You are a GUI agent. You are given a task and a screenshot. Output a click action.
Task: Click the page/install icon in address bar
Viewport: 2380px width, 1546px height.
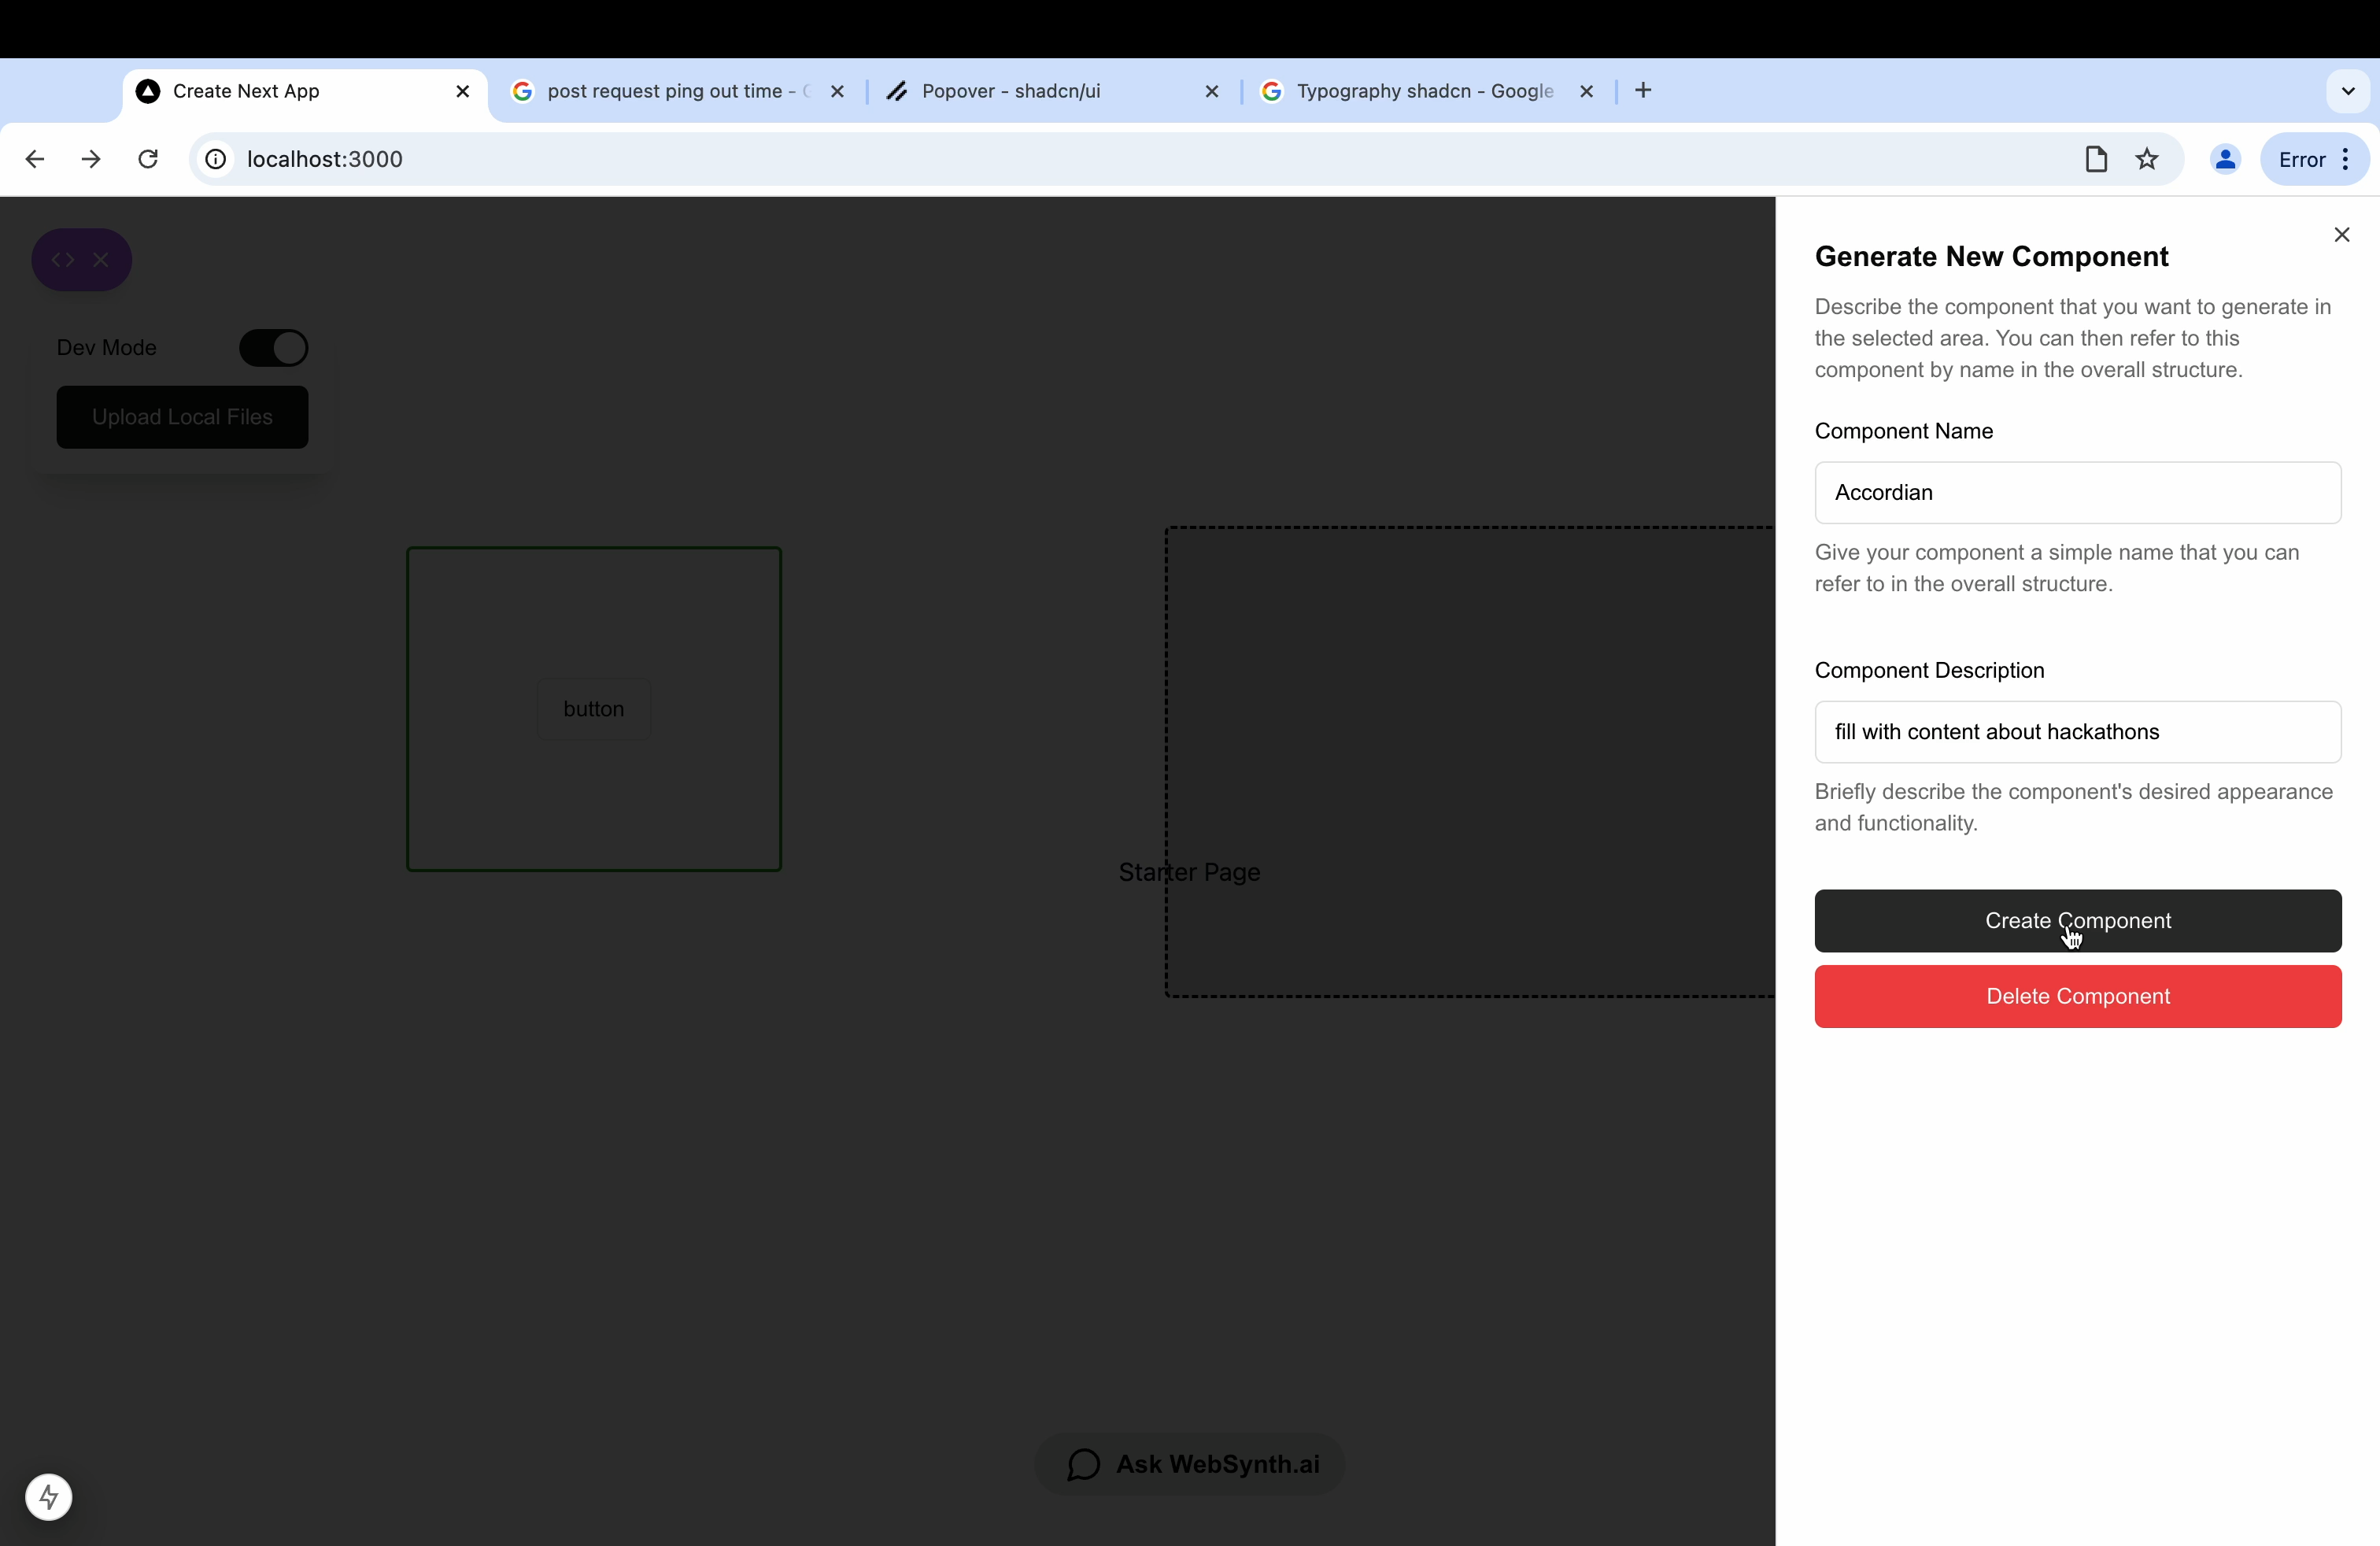(2096, 159)
